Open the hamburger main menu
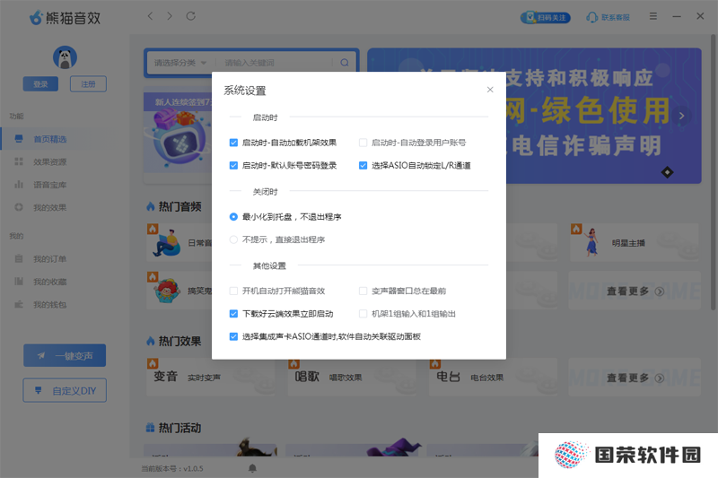718x478 pixels. coord(653,16)
